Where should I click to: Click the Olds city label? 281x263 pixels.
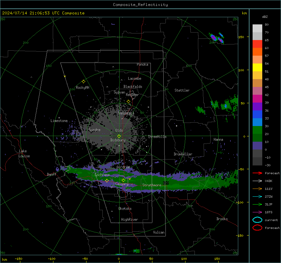119,130
